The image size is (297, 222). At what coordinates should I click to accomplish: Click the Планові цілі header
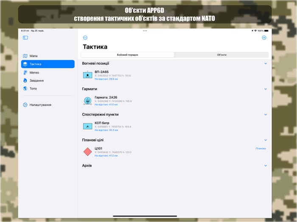(x=93, y=140)
